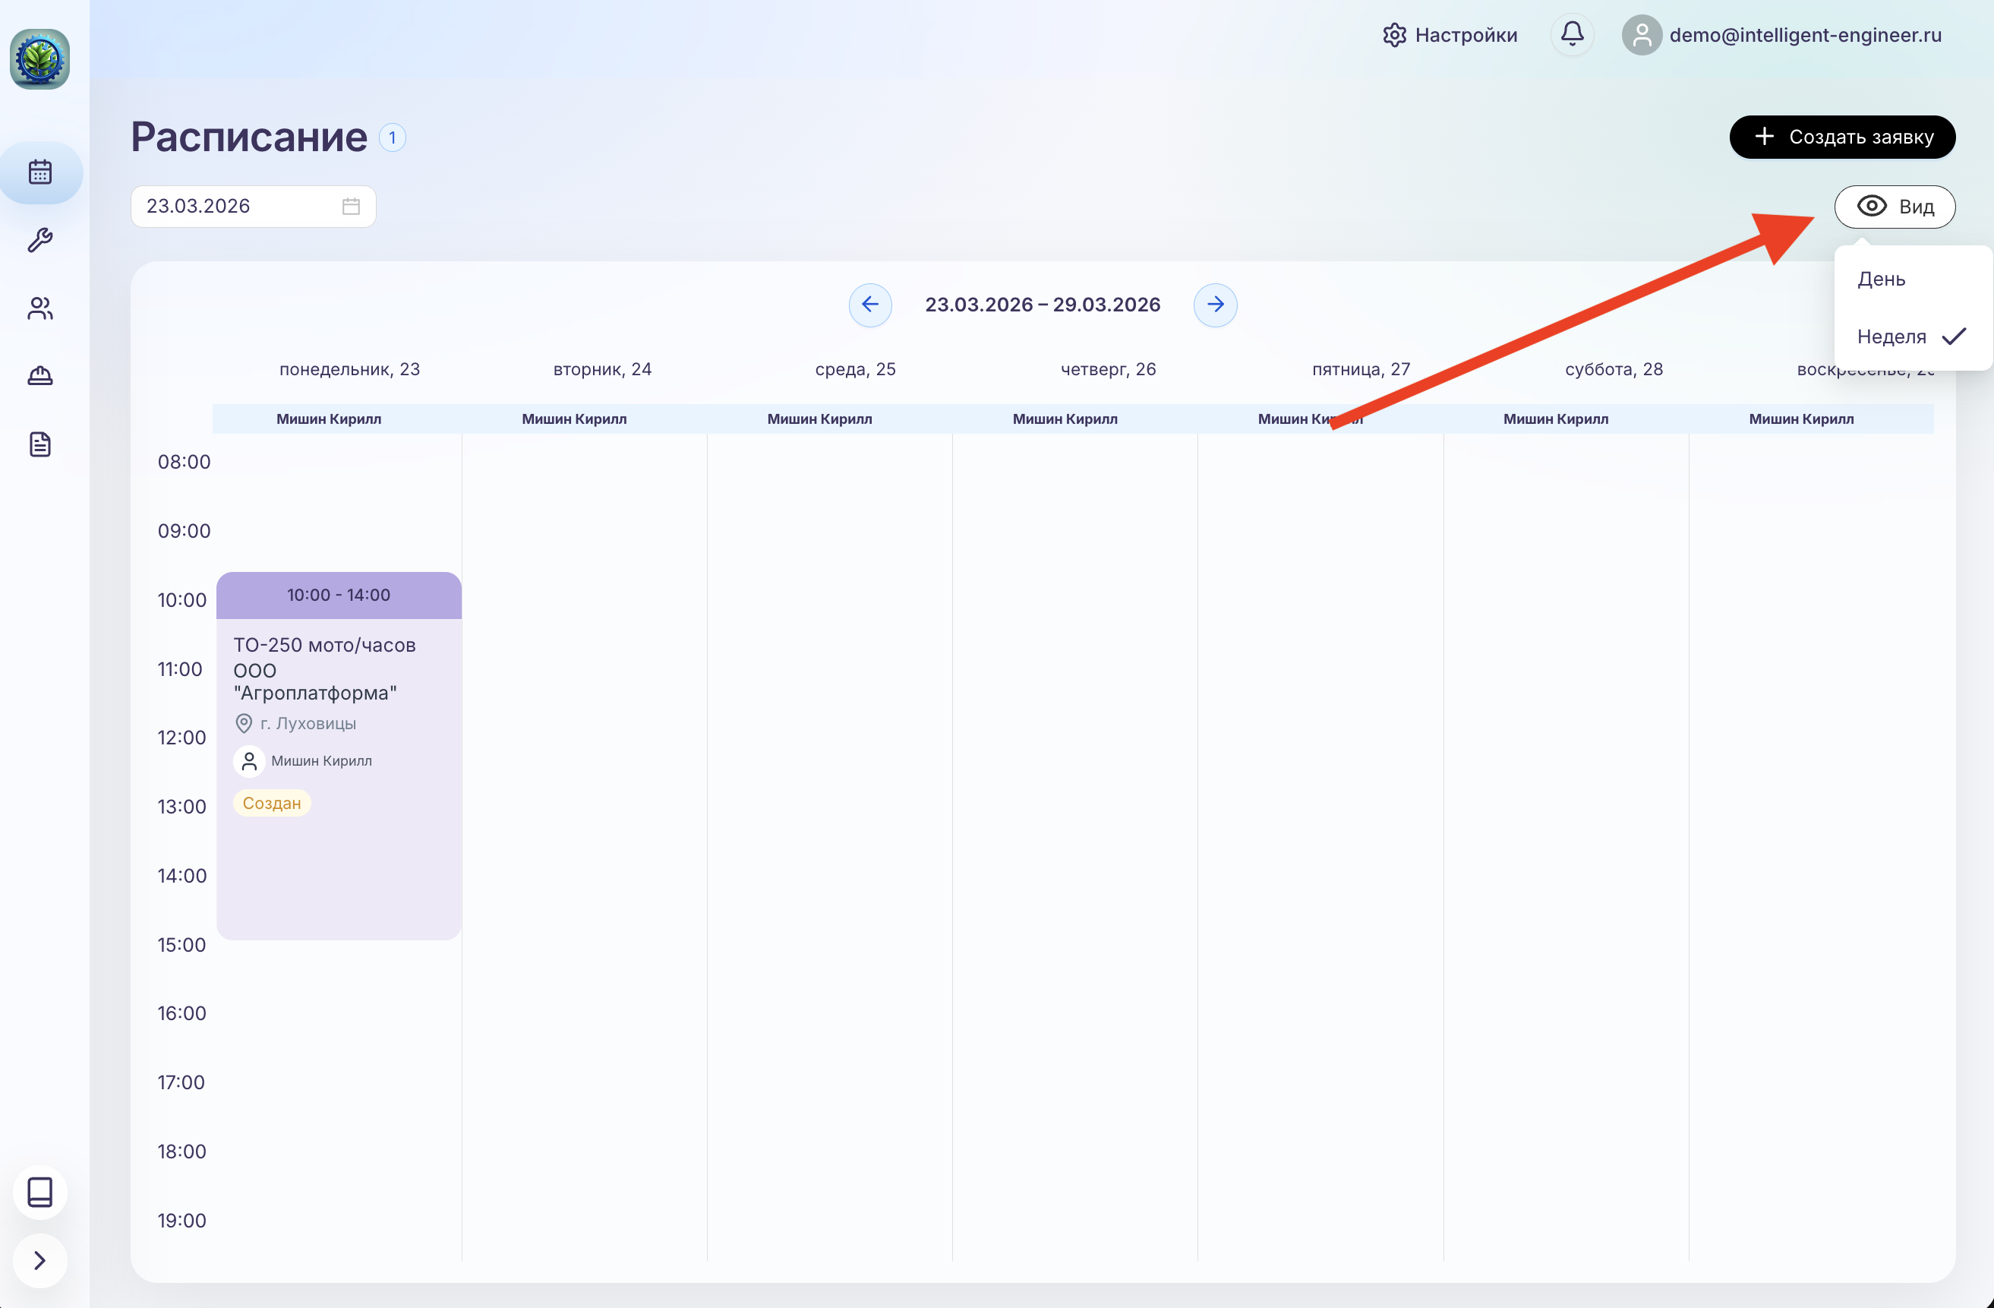Click the user avatar icon
The width and height of the screenshot is (1994, 1308).
pos(1641,35)
